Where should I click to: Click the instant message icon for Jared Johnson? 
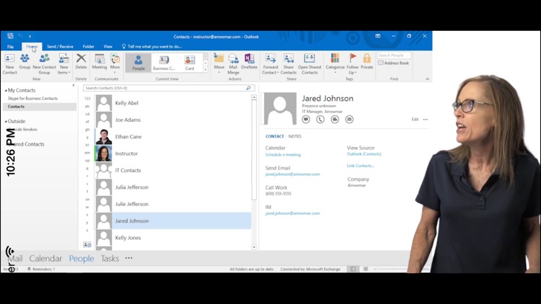306,120
